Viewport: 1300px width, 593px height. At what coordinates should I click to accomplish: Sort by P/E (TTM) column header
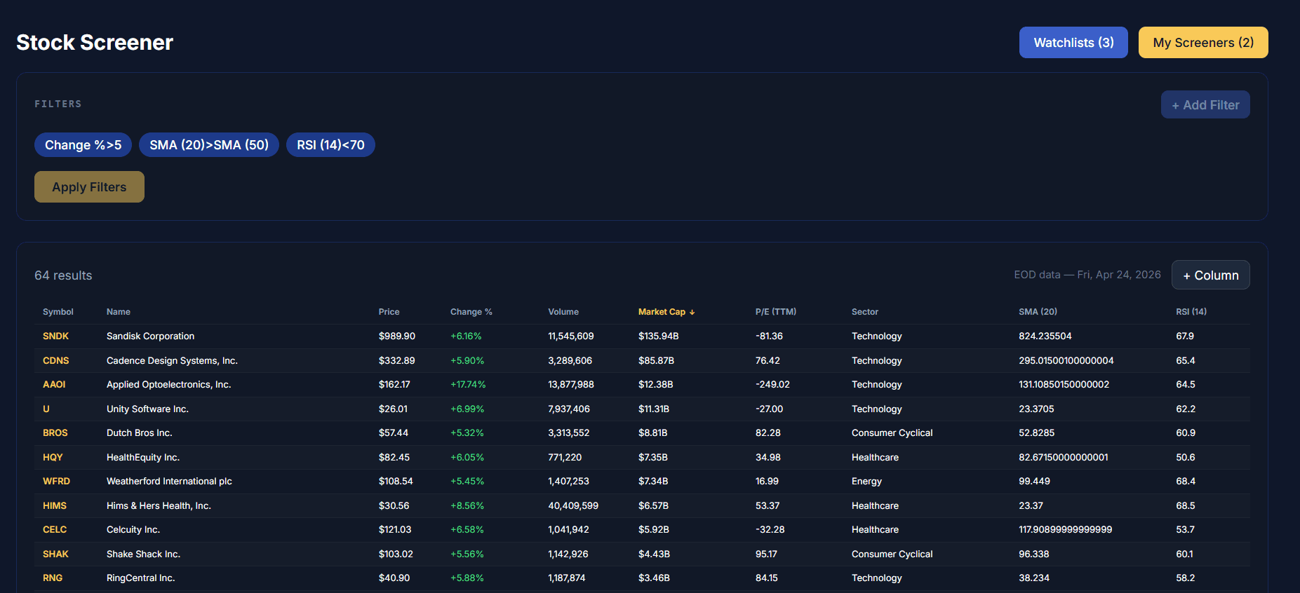coord(776,312)
